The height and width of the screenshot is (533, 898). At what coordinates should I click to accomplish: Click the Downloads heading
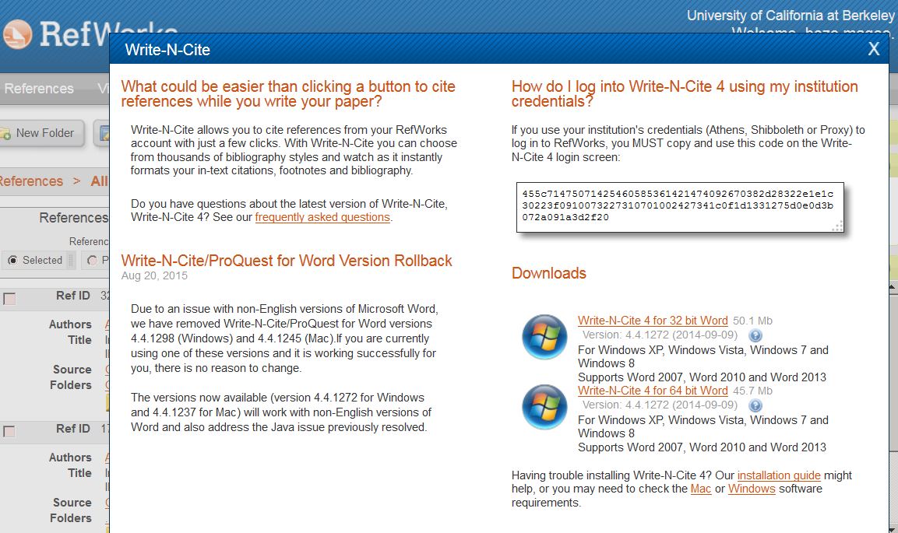[x=548, y=273]
